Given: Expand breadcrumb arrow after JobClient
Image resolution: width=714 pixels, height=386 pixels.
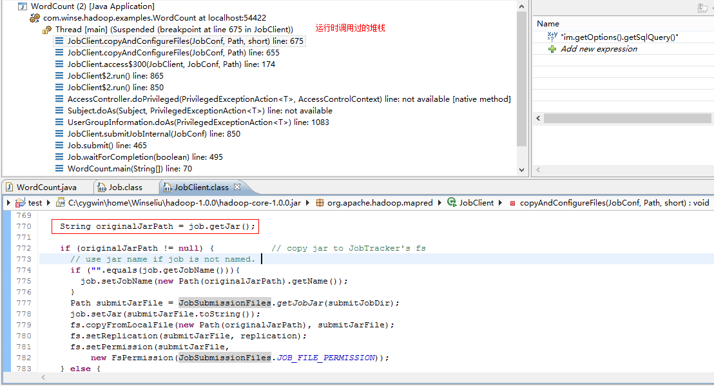Looking at the screenshot, I should point(501,203).
